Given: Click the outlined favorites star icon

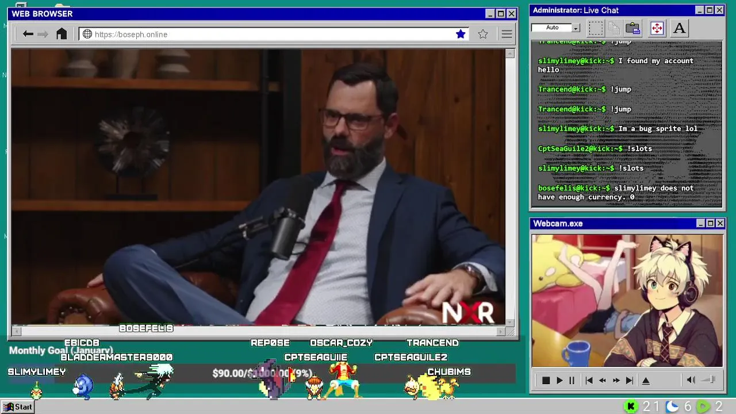Looking at the screenshot, I should click(x=483, y=34).
